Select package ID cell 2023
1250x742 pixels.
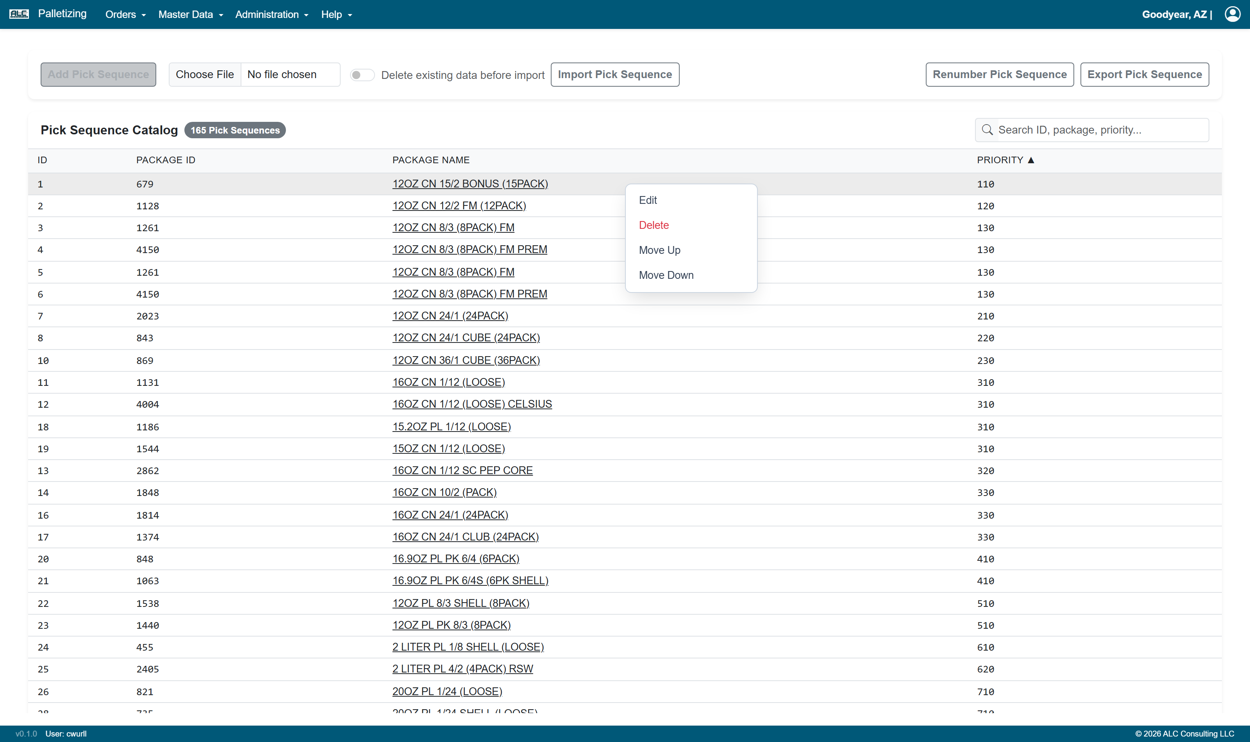coord(148,316)
